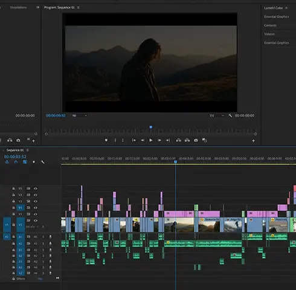The image size is (296, 290).
Task: Step back one frame
Action: pos(143,140)
